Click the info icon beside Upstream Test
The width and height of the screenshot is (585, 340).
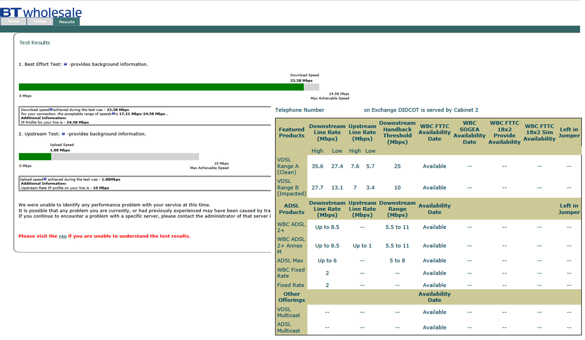(63, 134)
